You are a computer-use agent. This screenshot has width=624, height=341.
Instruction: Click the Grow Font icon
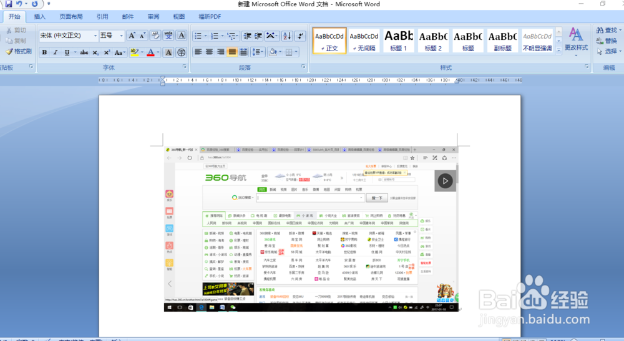(x=132, y=36)
